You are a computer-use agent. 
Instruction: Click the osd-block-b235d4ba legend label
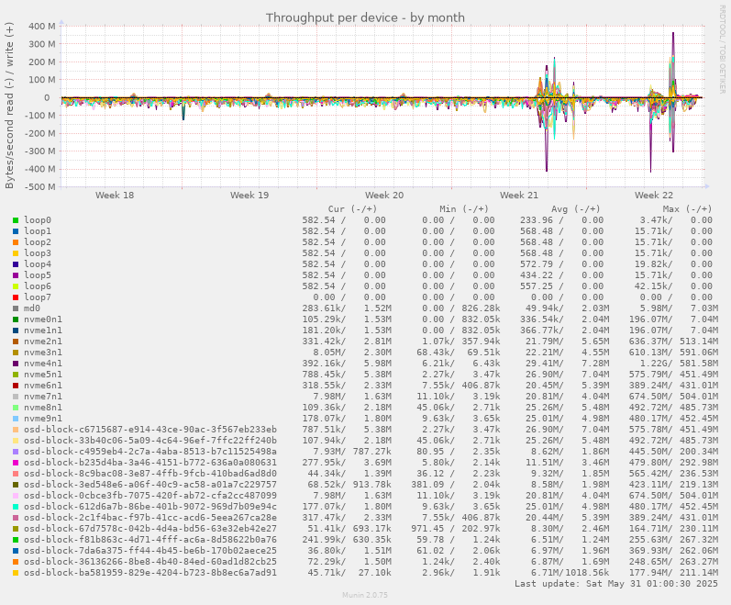point(150,463)
